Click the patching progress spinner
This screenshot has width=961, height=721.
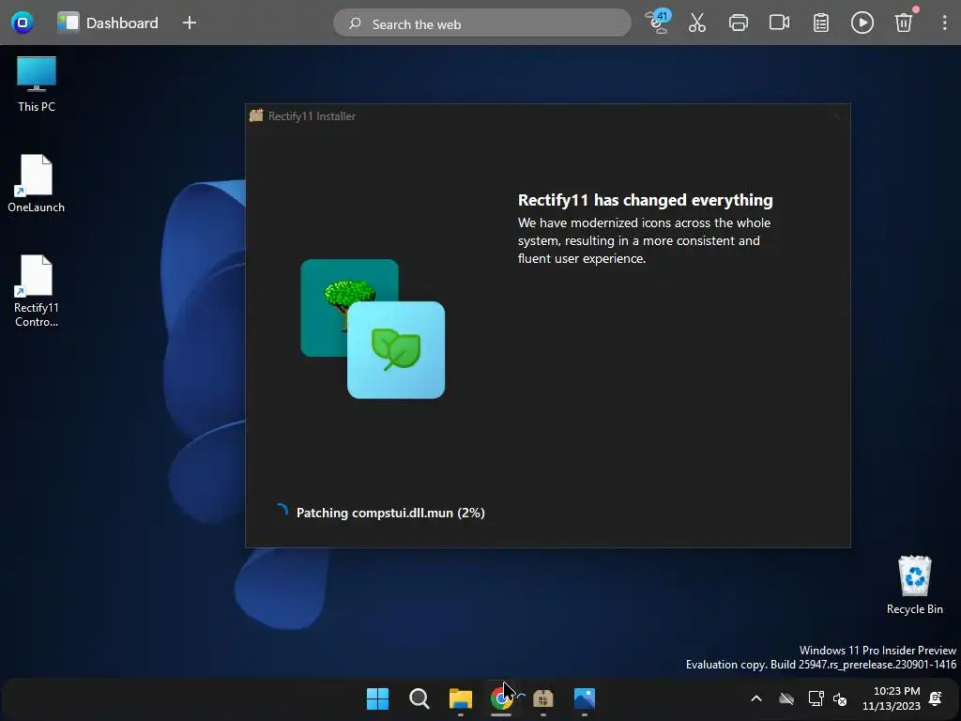pos(282,512)
